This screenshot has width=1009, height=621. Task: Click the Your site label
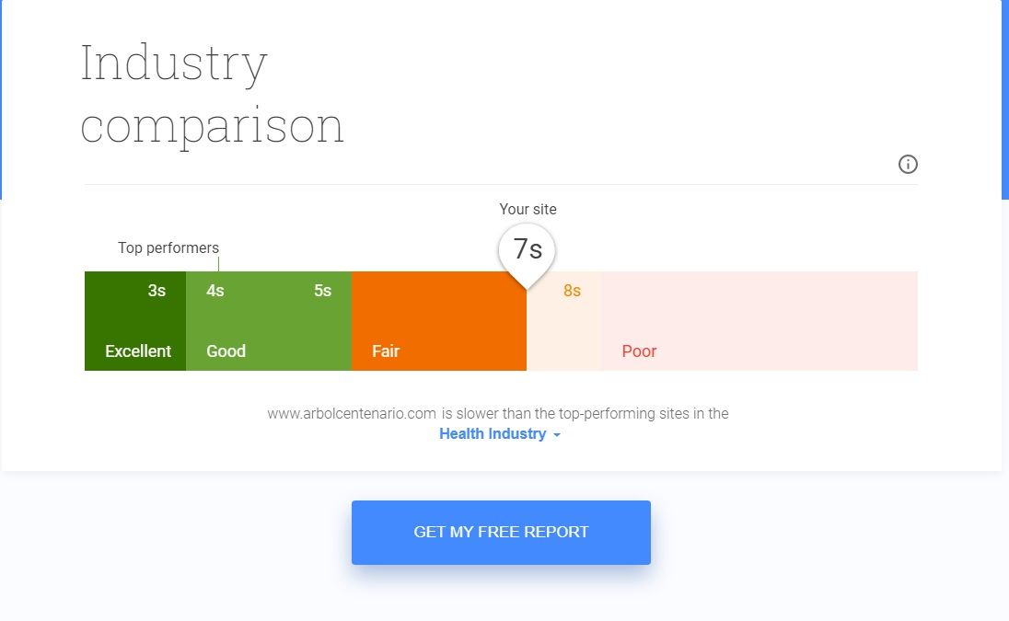click(x=528, y=210)
